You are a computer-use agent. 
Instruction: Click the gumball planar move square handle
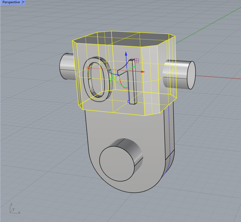pos(137,61)
